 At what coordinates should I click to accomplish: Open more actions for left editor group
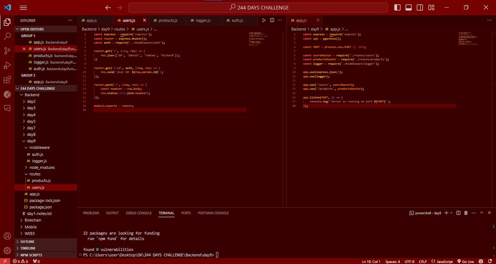tap(280, 20)
